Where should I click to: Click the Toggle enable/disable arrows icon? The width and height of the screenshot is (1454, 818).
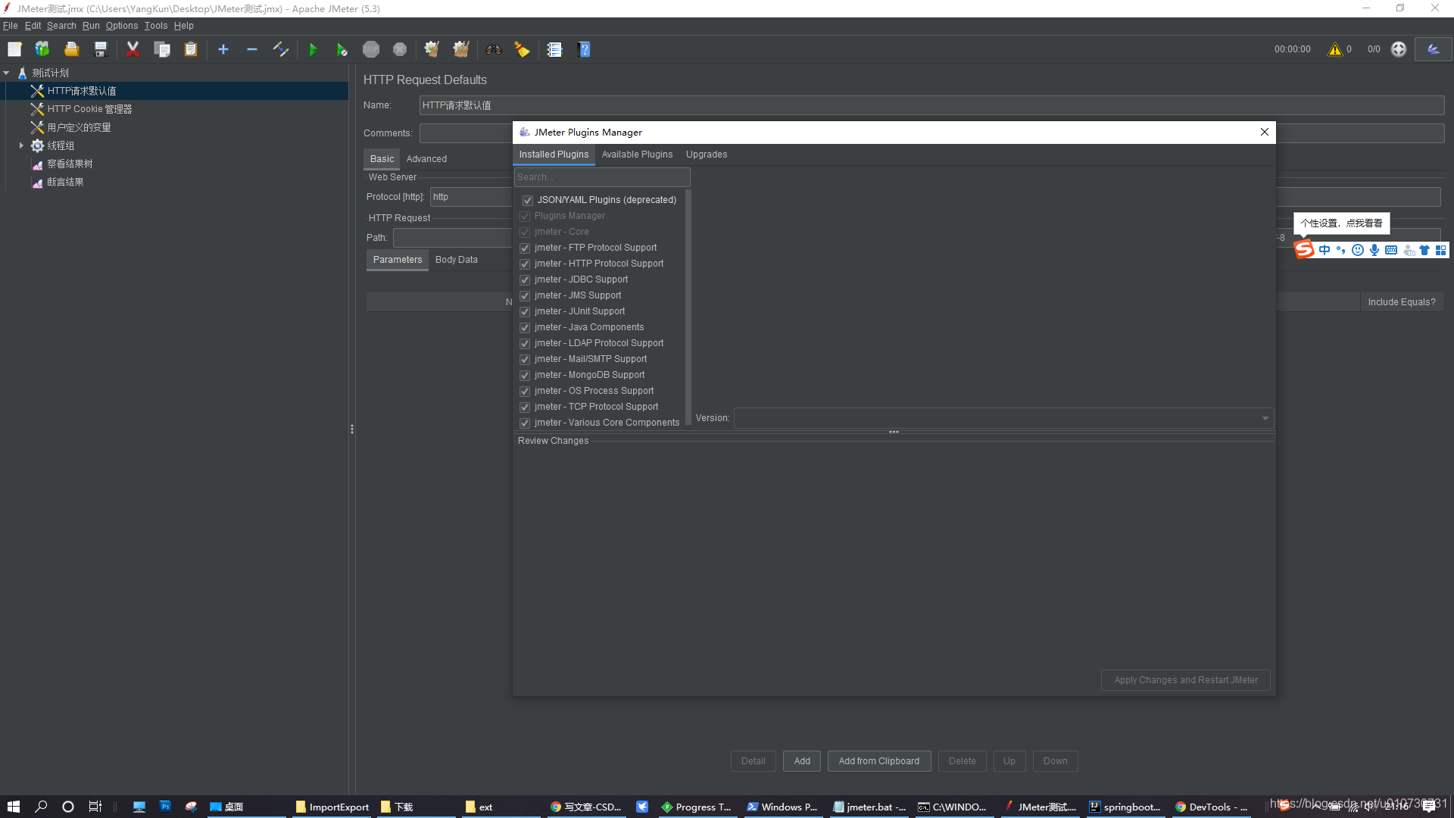281,50
